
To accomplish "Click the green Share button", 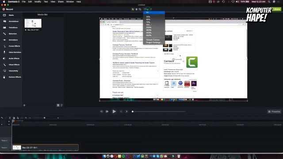I will [x=277, y=9].
